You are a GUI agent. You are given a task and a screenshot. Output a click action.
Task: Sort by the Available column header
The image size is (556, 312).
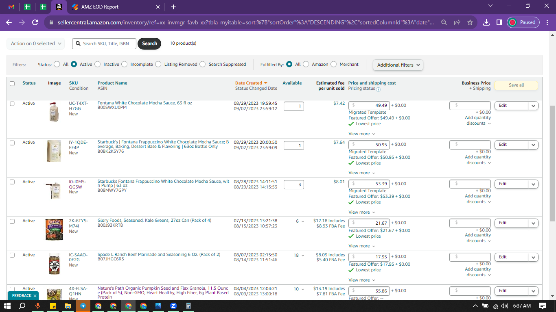click(x=292, y=83)
